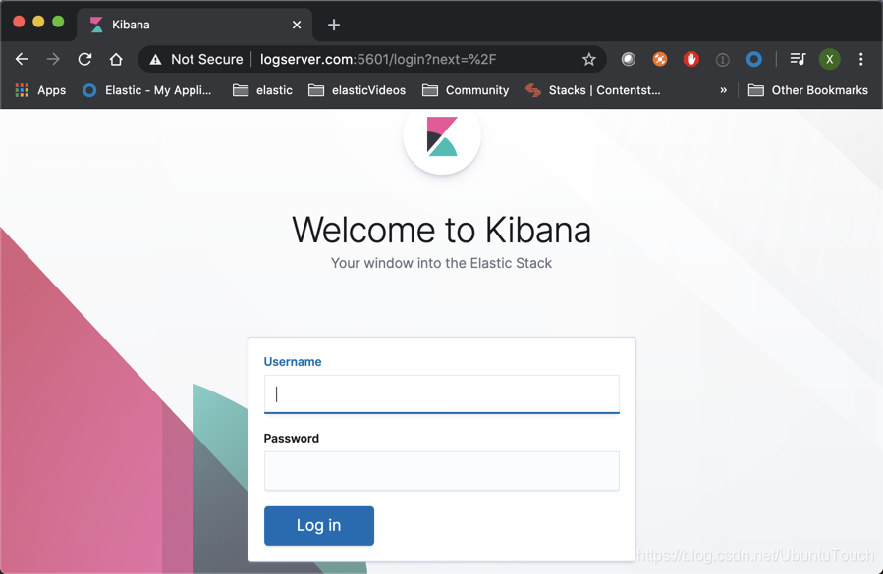Open a new browser tab
The height and width of the screenshot is (574, 883).
tap(334, 25)
